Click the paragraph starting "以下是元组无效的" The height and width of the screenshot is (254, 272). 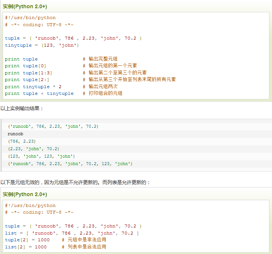point(75,183)
